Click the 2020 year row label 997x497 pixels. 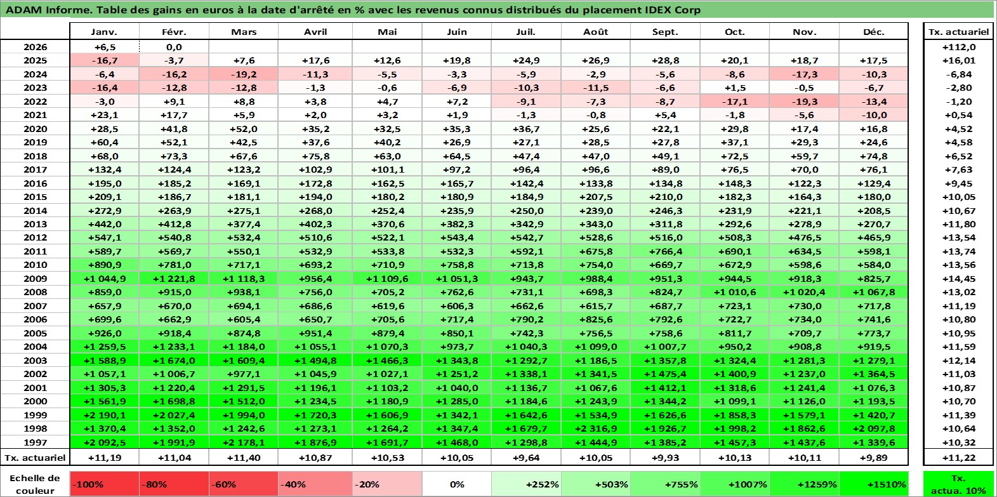pos(35,129)
